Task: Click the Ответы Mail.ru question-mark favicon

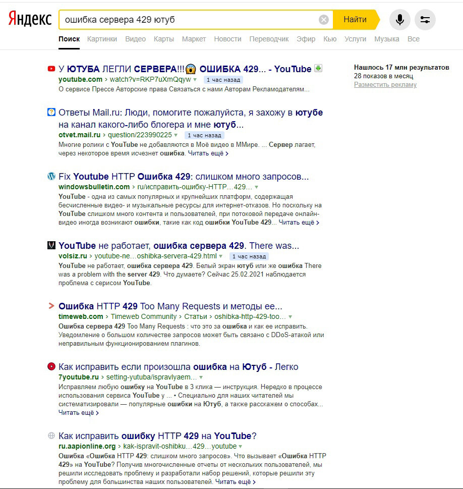Action: (x=51, y=112)
